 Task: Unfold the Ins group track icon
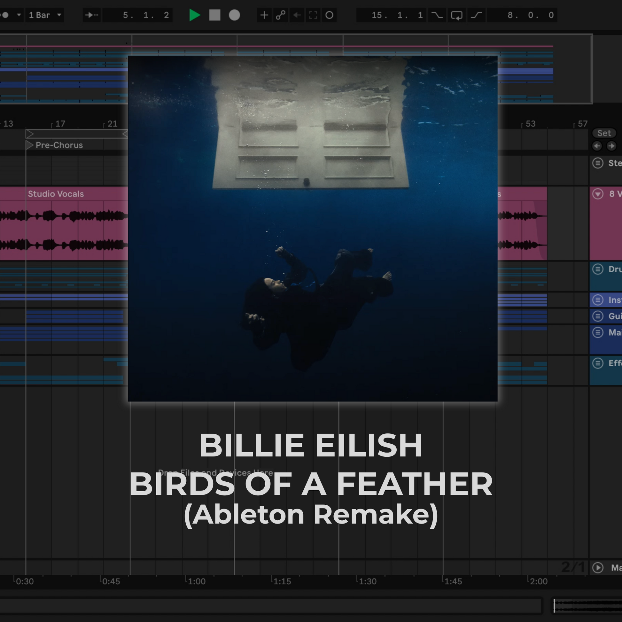coord(598,300)
